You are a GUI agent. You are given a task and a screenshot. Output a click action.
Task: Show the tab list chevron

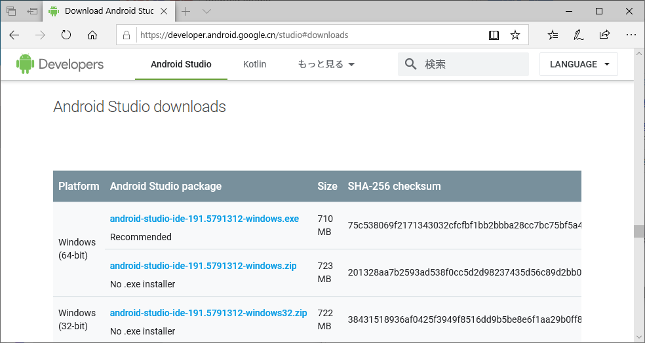tap(206, 11)
